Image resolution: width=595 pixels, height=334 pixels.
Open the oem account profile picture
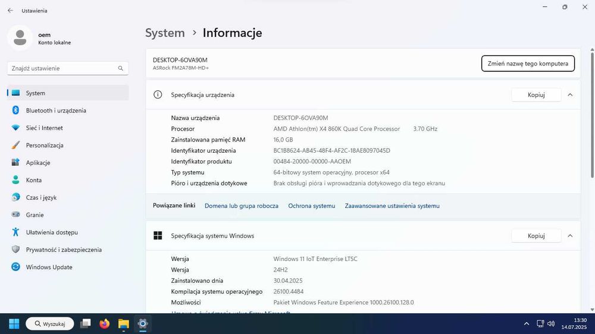pos(20,38)
